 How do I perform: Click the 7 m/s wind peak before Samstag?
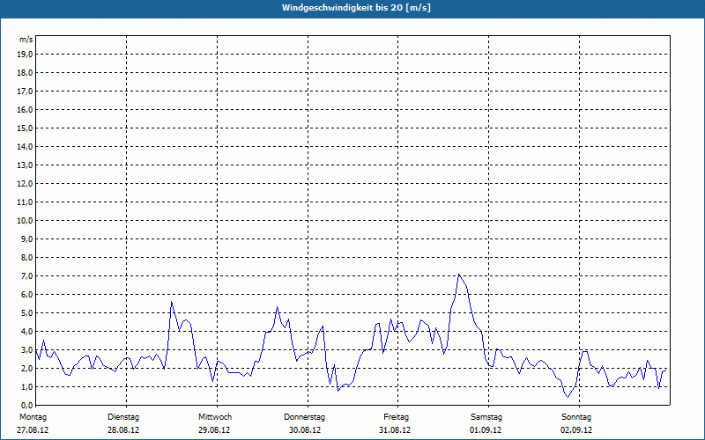(x=458, y=275)
